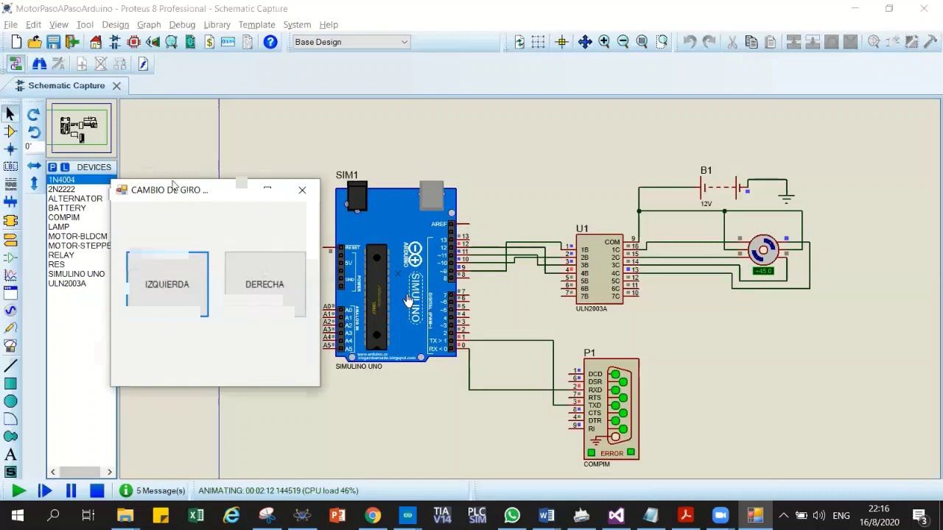The image size is (943, 530).
Task: Choose the selection arrow mode
Action: point(10,114)
